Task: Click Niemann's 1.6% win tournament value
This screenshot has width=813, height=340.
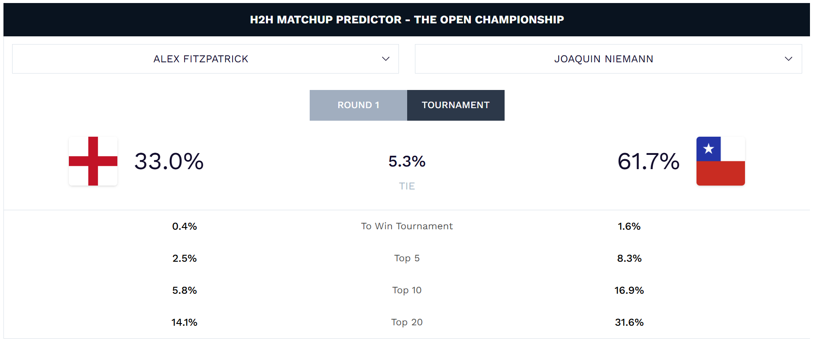Action: pyautogui.click(x=629, y=226)
